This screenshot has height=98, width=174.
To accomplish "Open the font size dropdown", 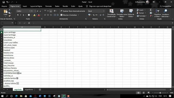I will (35, 11).
